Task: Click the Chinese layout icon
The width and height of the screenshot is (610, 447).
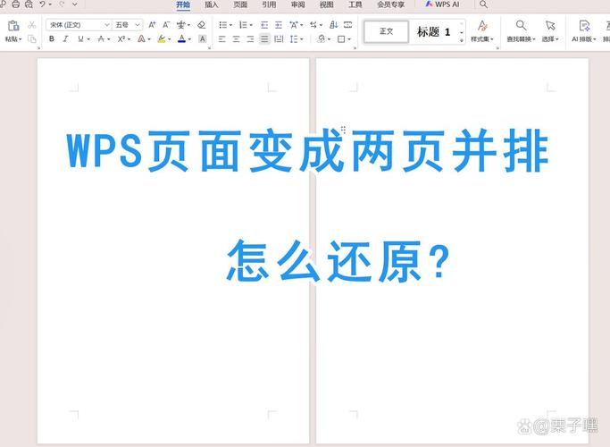Action: click(294, 25)
